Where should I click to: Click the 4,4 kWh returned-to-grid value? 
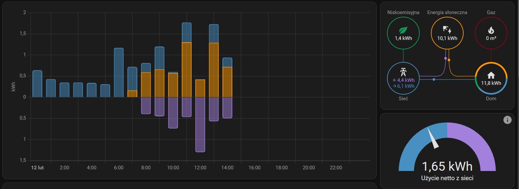pyautogui.click(x=403, y=80)
